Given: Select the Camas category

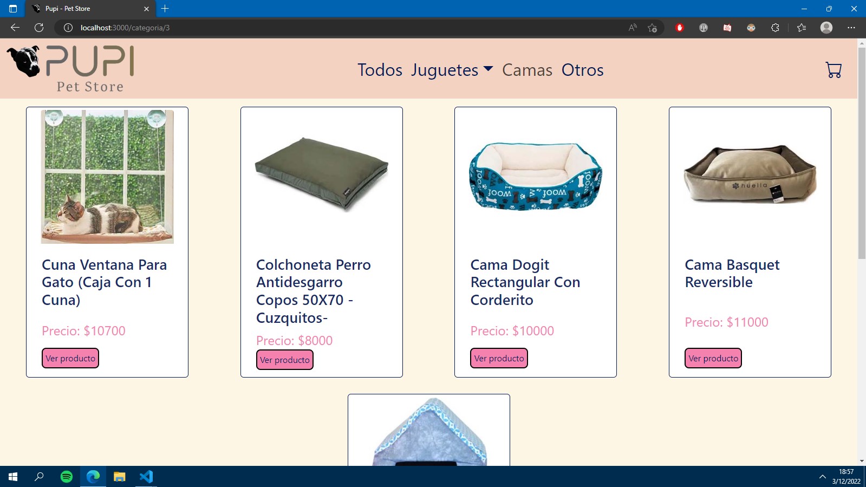Looking at the screenshot, I should (x=527, y=70).
